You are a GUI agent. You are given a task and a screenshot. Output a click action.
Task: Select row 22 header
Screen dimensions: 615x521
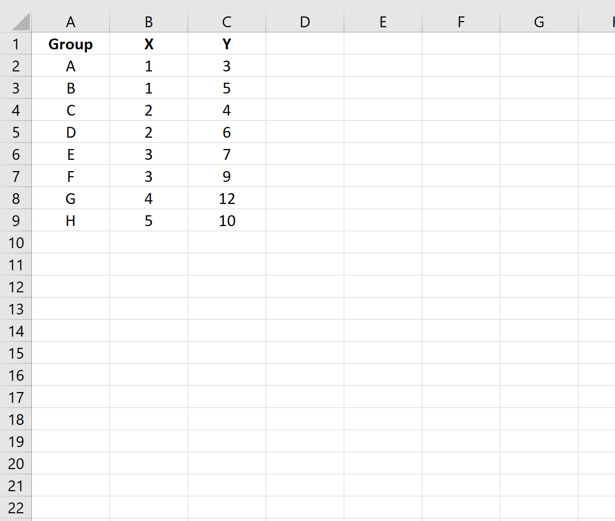click(x=16, y=507)
